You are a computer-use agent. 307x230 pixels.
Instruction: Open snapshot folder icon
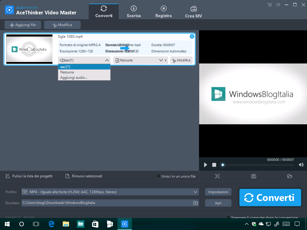[x=290, y=176]
